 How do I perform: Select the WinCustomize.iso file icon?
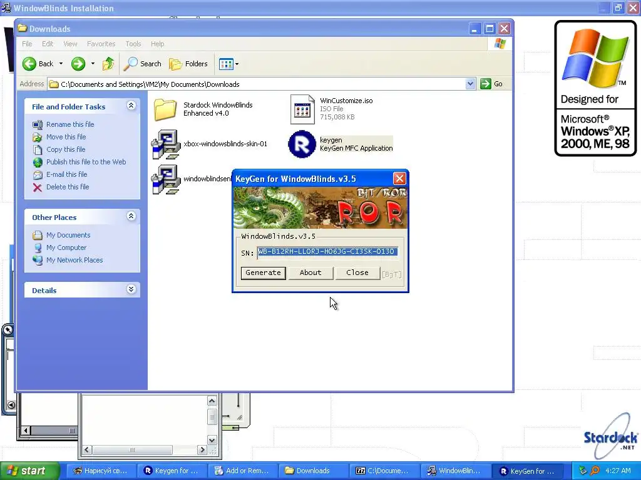(x=302, y=109)
